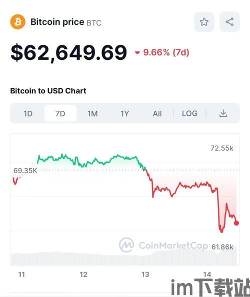Select the 7D chart range
Screen dimensions: 250x297
pyautogui.click(x=60, y=114)
